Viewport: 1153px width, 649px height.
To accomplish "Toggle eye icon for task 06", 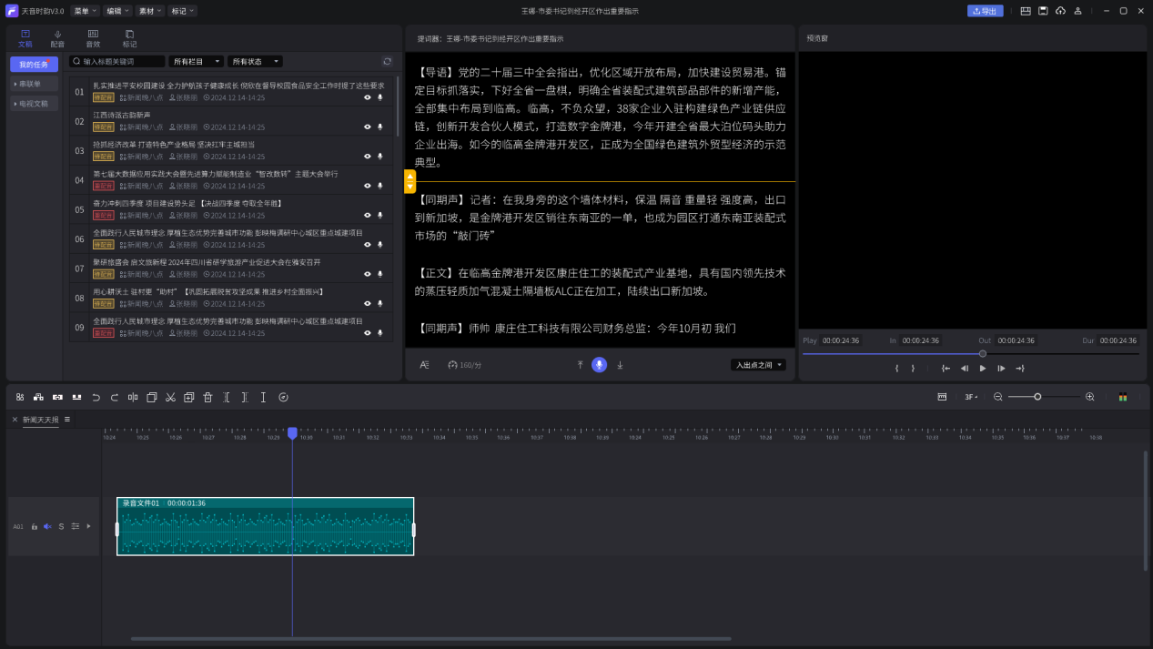I will 368,245.
